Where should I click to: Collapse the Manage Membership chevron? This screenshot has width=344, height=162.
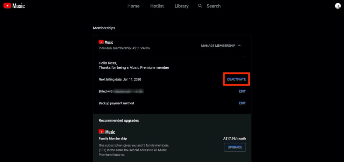point(239,46)
